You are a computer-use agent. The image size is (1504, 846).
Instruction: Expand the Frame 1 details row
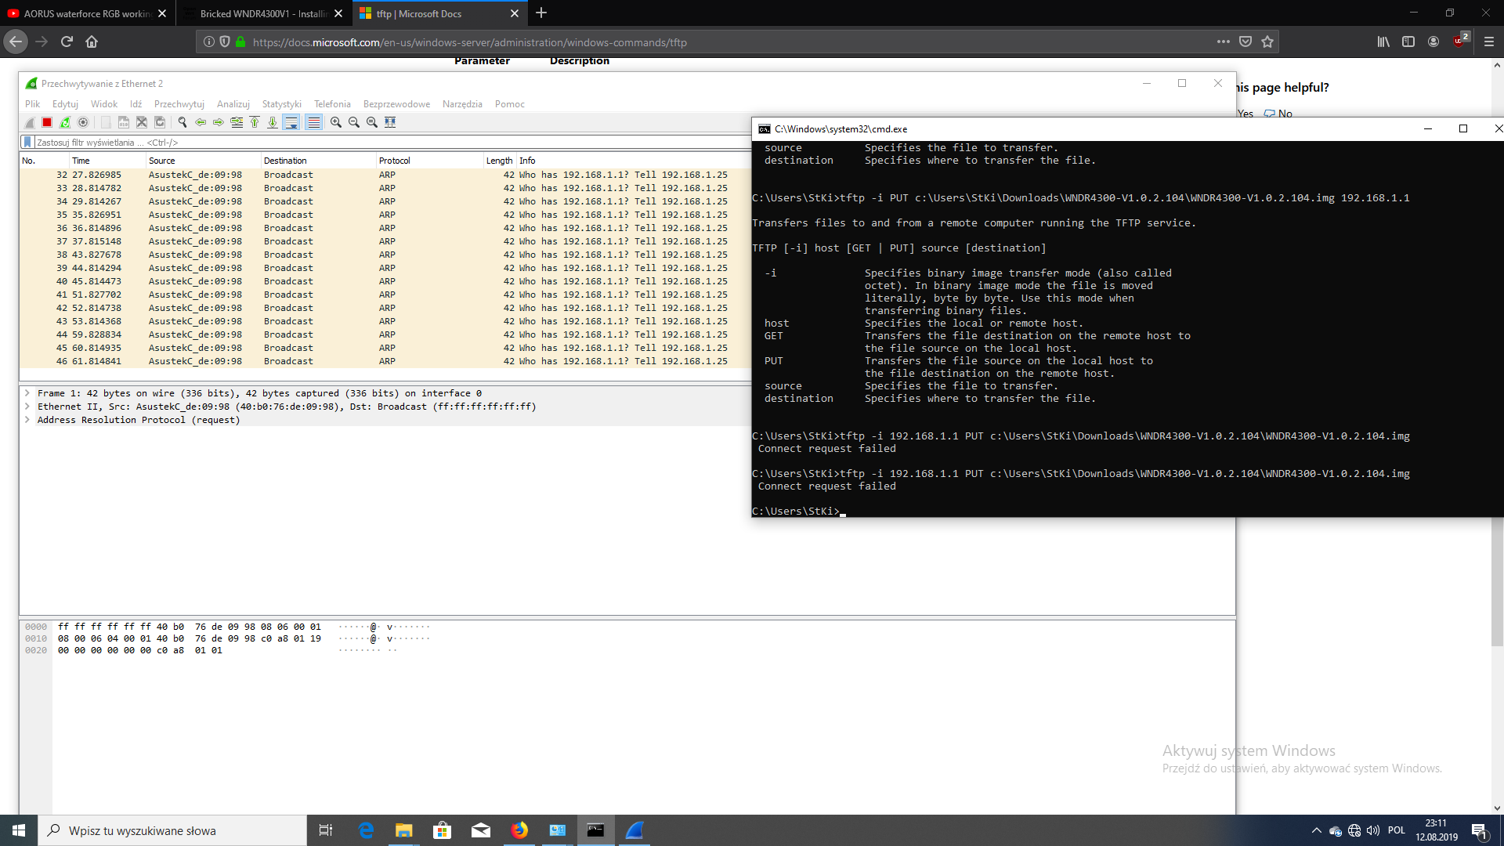pos(27,393)
